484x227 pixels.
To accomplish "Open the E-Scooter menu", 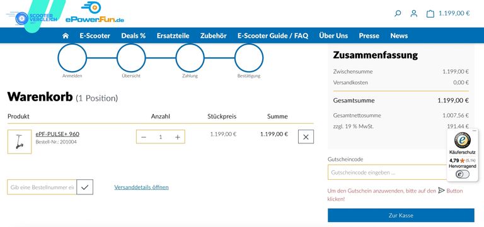I will [95, 36].
